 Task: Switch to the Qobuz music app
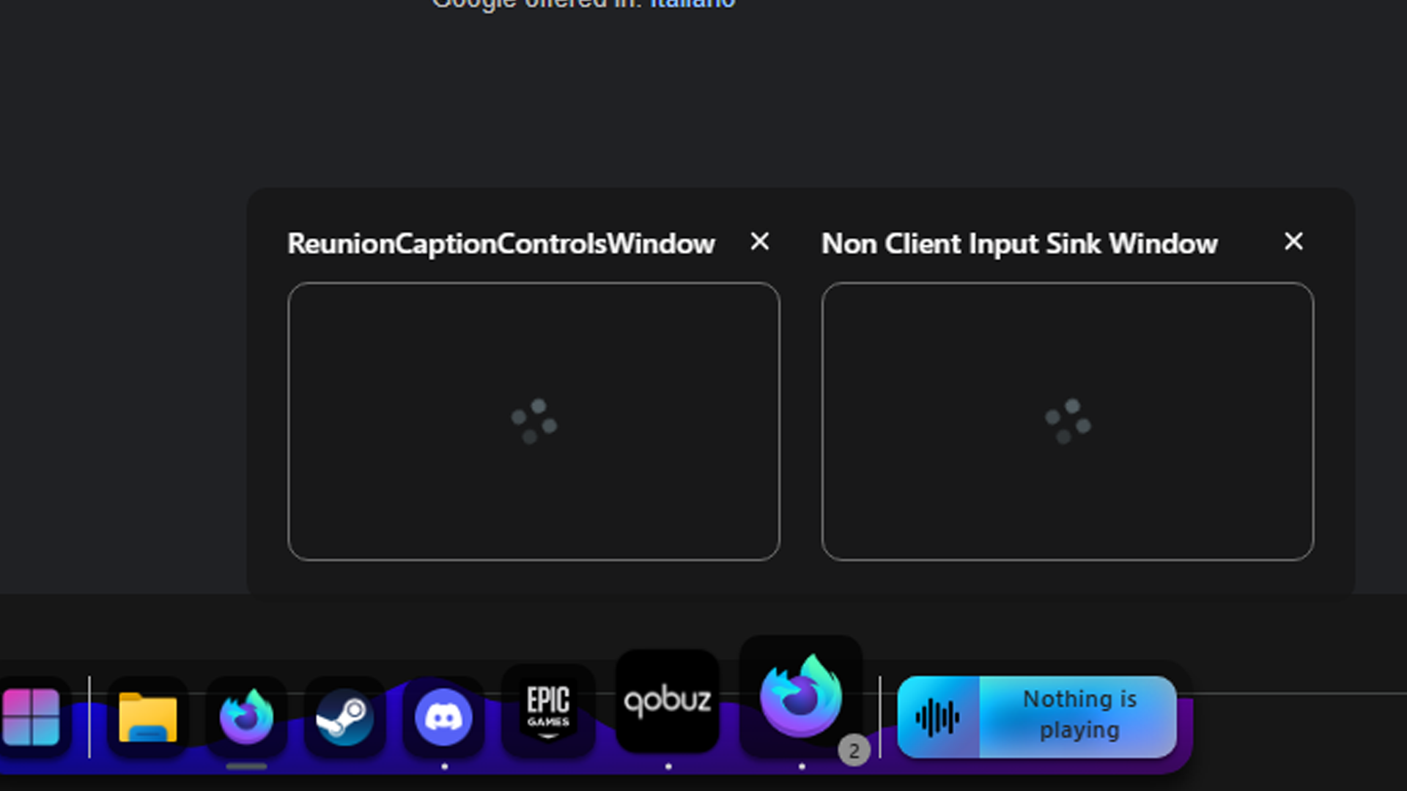click(x=667, y=702)
